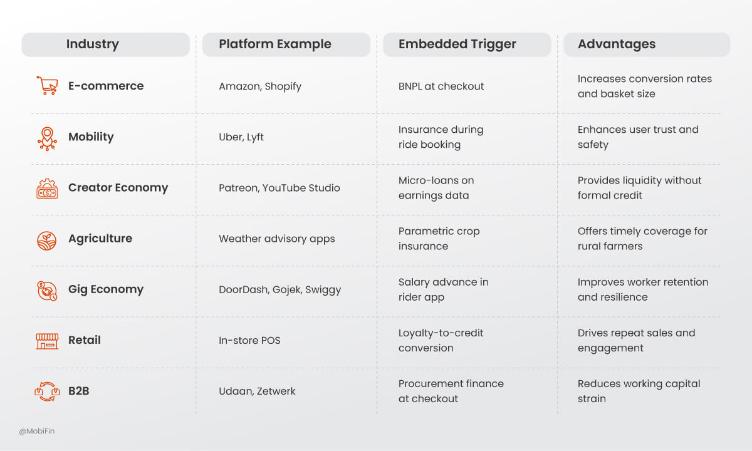752x451 pixels.
Task: Click the Udaan, Zetwerk platform cell
Action: coord(257,391)
